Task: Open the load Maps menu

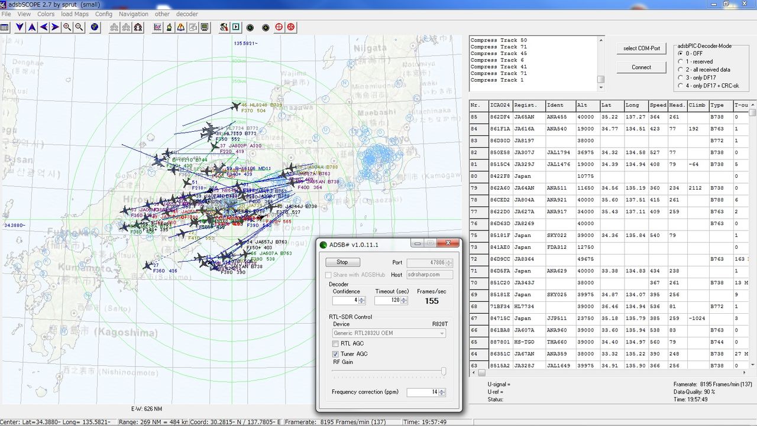Action: point(75,14)
